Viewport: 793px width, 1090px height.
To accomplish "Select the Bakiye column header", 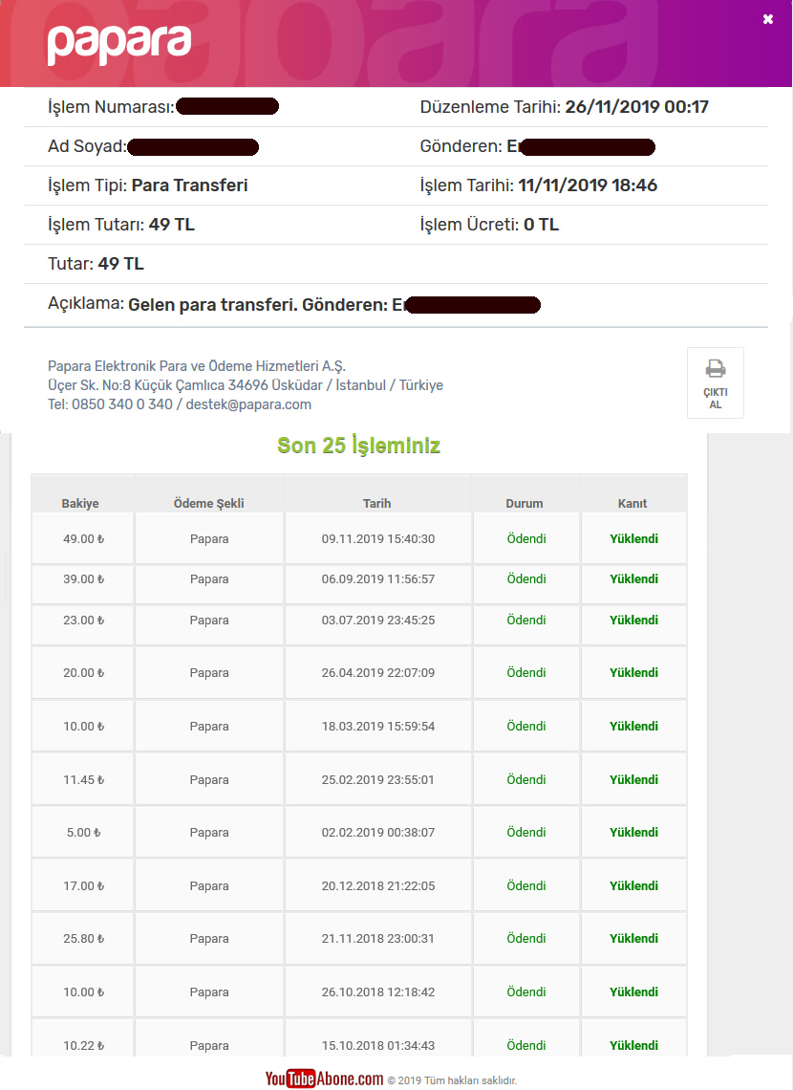I will pyautogui.click(x=80, y=503).
